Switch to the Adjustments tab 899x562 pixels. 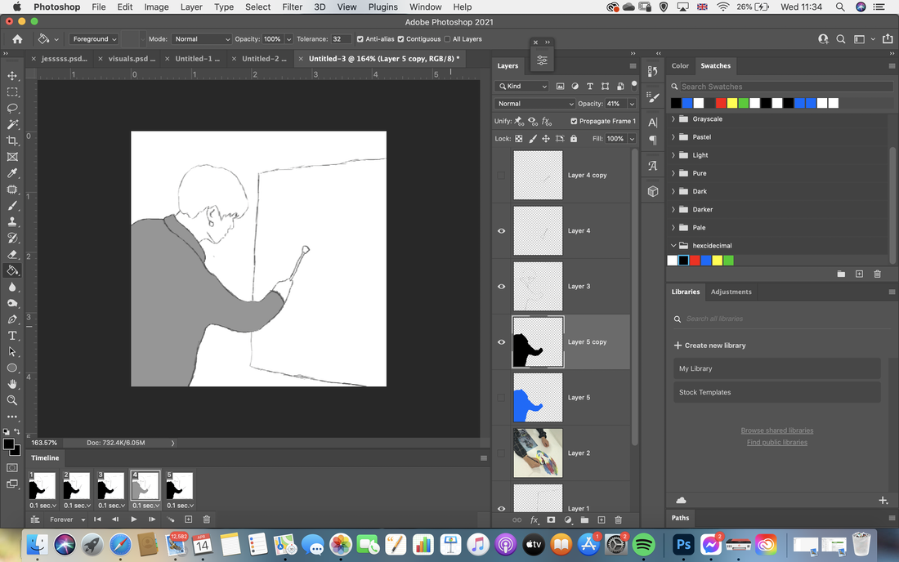731,292
